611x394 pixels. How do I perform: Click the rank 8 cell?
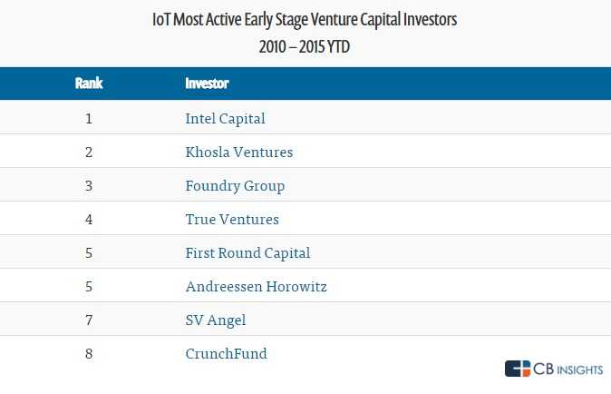tap(89, 353)
